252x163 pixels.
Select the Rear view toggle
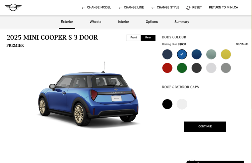pyautogui.click(x=148, y=38)
